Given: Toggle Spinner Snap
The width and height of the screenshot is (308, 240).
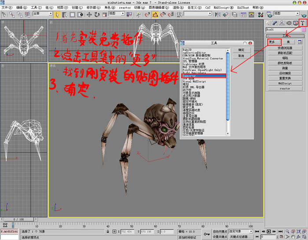Looking at the screenshot, I should pos(171,15).
